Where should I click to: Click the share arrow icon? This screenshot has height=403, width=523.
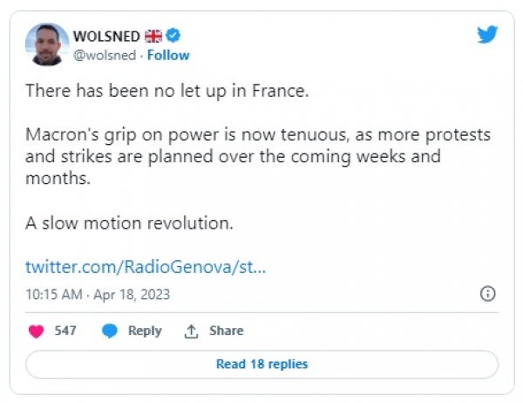(x=192, y=331)
